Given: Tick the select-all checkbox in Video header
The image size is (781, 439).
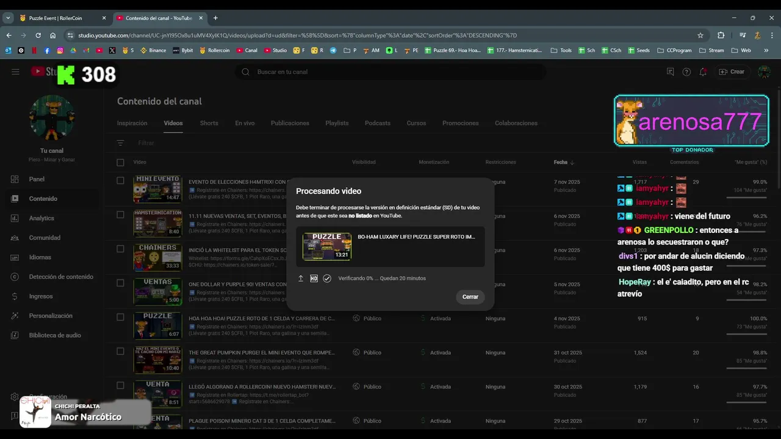Looking at the screenshot, I should tap(120, 162).
